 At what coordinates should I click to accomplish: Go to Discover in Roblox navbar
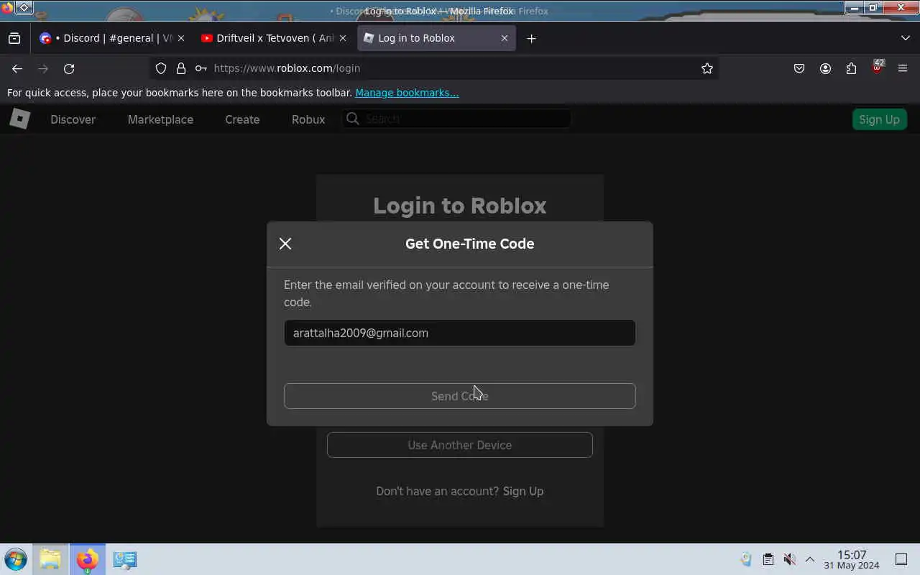[x=73, y=119]
